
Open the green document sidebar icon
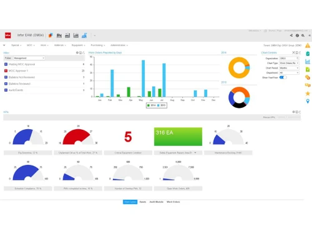[308, 69]
